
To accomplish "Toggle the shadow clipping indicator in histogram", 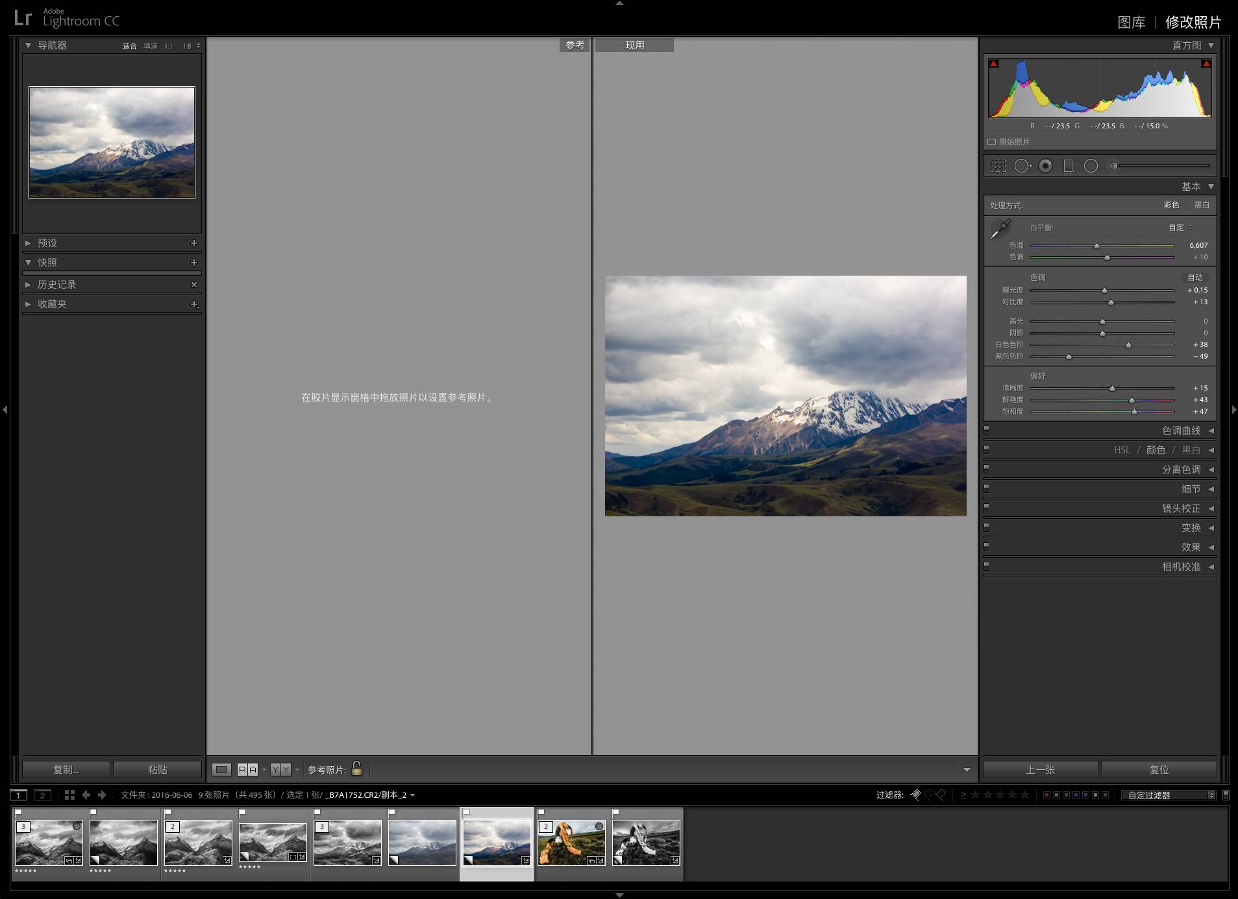I will 993,64.
